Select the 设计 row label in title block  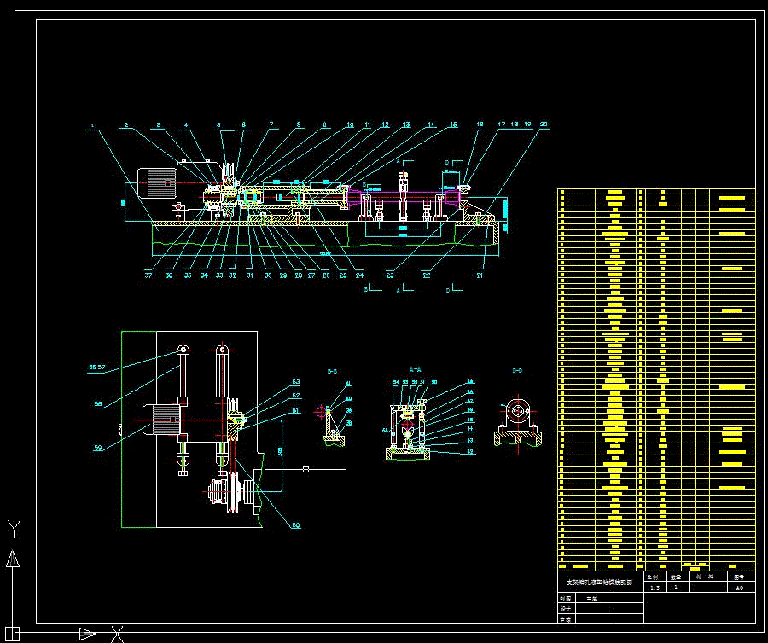click(565, 609)
